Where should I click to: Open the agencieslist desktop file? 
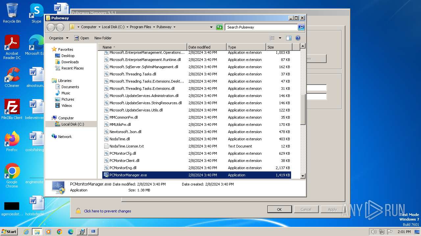point(12,208)
